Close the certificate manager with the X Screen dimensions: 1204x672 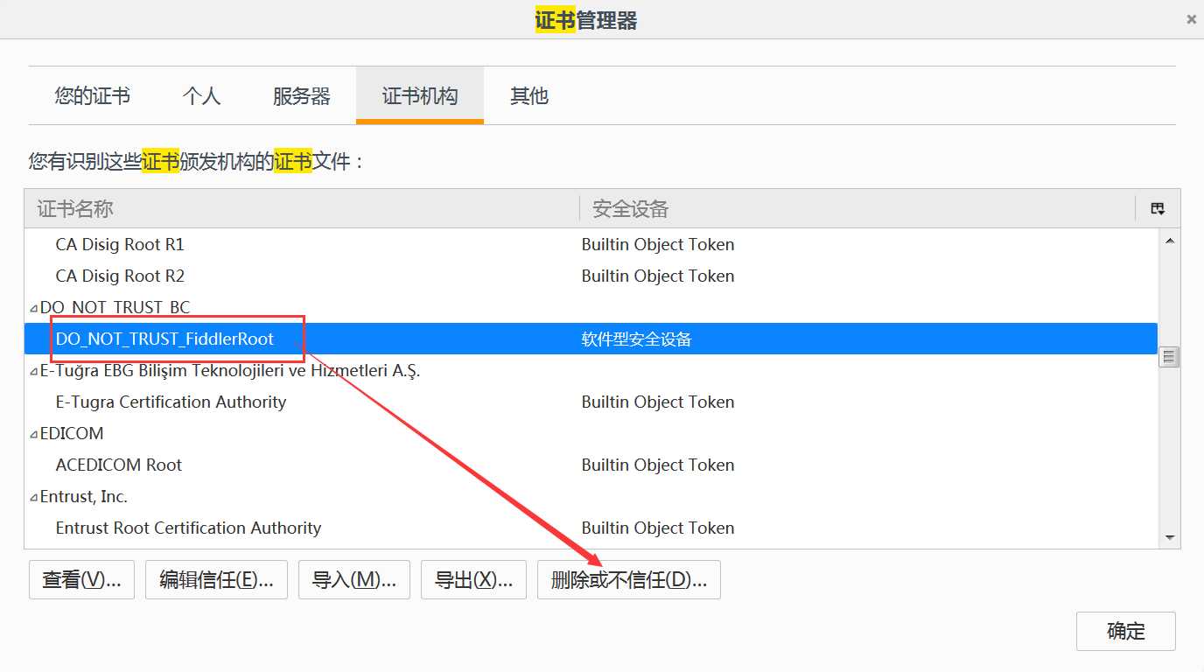tap(1191, 19)
